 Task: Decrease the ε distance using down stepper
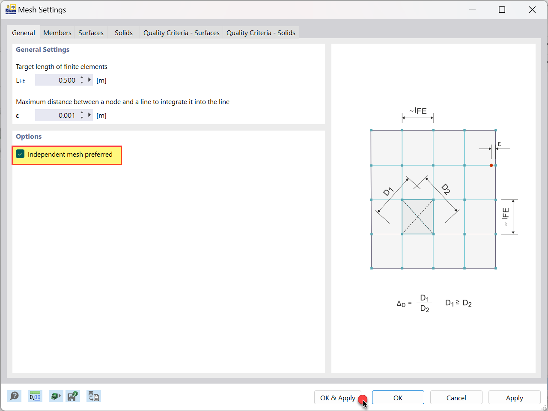pyautogui.click(x=81, y=117)
